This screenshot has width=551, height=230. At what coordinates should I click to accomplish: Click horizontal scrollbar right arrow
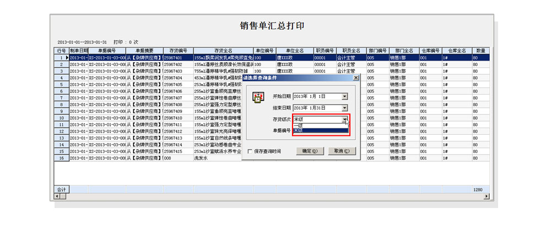click(x=487, y=196)
